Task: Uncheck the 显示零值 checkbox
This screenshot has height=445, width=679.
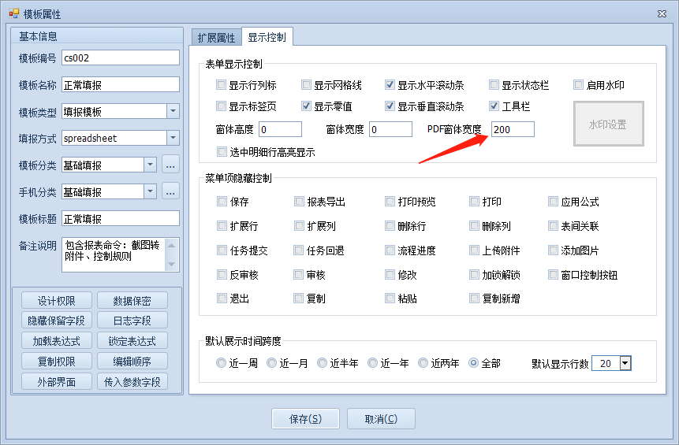Action: tap(307, 106)
